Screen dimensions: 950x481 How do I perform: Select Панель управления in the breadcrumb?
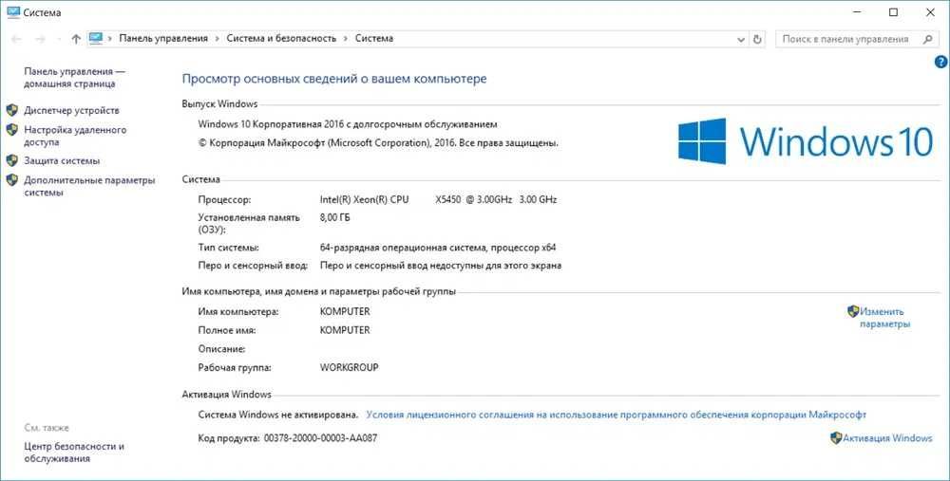[x=163, y=38]
